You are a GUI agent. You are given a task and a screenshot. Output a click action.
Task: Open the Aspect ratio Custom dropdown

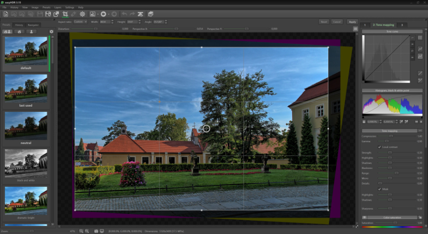(x=80, y=22)
